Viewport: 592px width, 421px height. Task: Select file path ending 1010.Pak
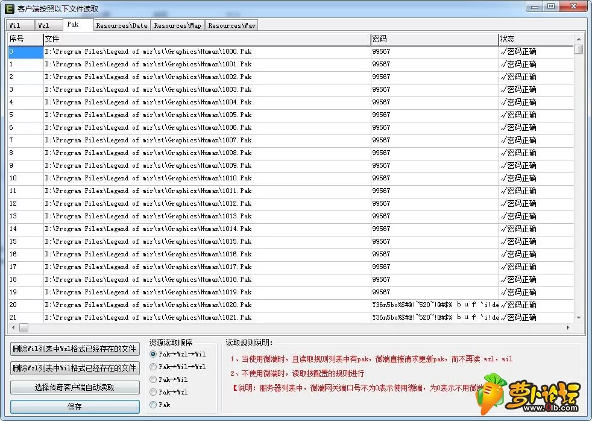[207, 178]
